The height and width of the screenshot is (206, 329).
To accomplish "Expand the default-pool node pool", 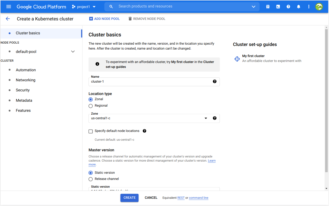I will (x=73, y=52).
